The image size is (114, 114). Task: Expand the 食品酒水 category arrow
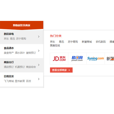pyautogui.click(x=39, y=51)
